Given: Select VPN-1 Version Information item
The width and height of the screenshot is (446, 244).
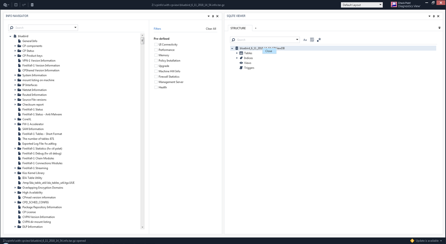Looking at the screenshot, I should click(x=39, y=60).
